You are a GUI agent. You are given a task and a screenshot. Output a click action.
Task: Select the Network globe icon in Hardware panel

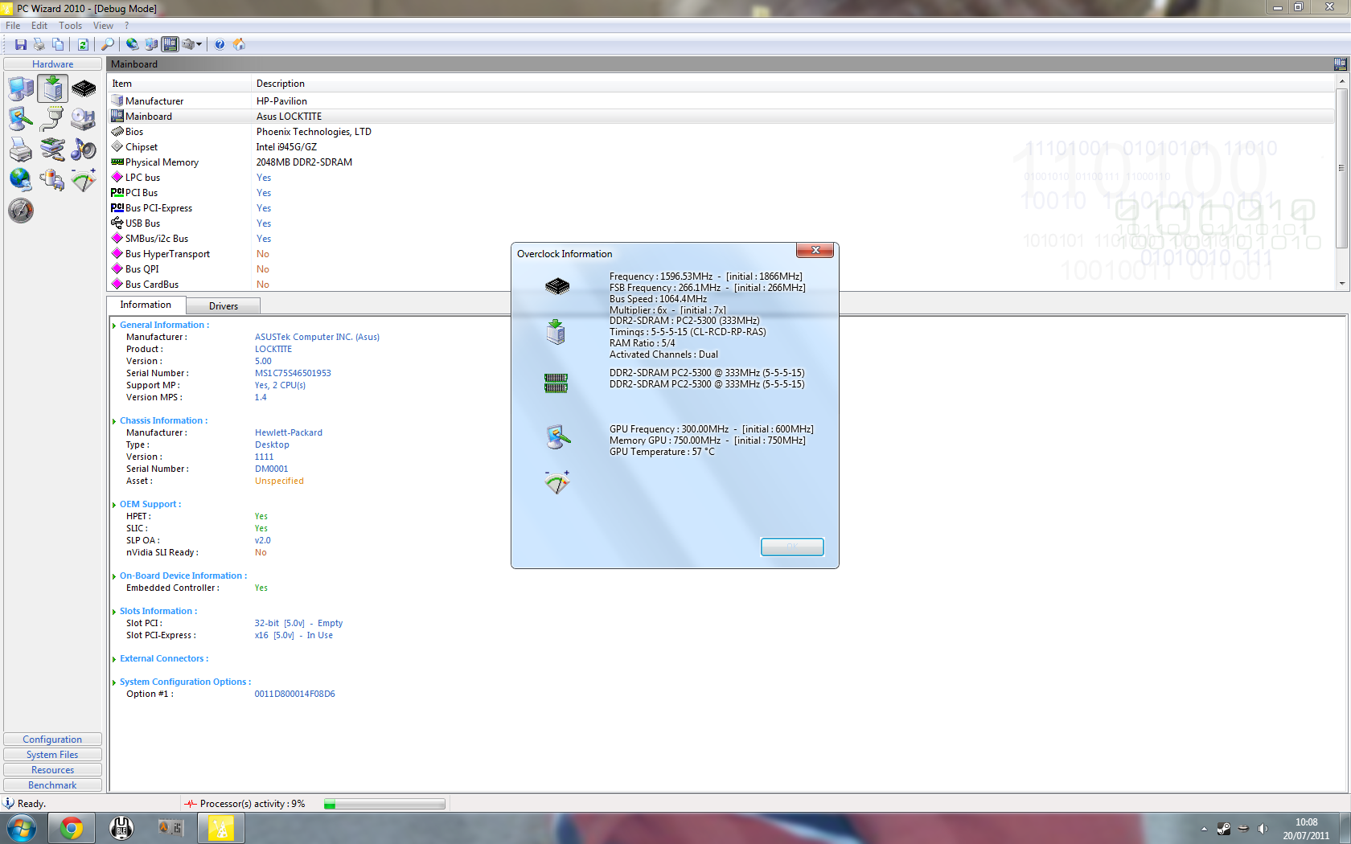[21, 179]
